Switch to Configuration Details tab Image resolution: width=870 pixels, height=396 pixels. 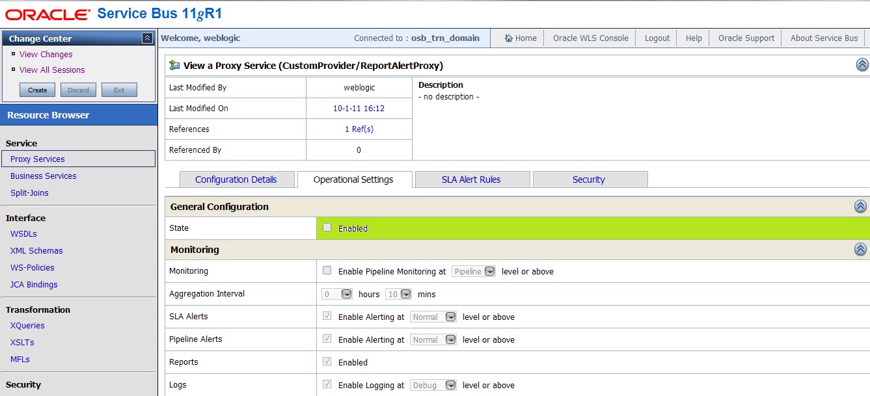pos(236,179)
